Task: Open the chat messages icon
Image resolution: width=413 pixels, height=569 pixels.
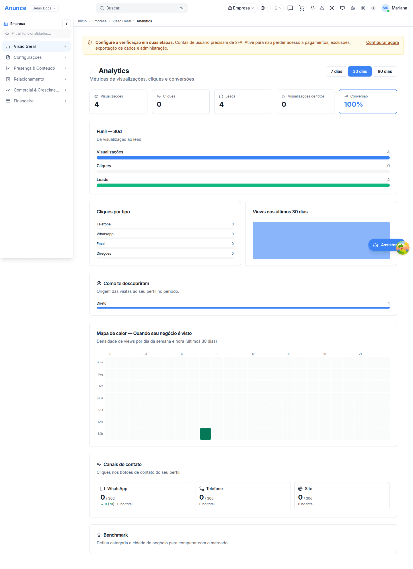Action: [290, 8]
